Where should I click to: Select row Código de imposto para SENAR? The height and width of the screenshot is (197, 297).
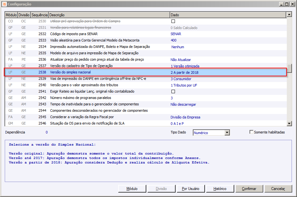point(146,34)
